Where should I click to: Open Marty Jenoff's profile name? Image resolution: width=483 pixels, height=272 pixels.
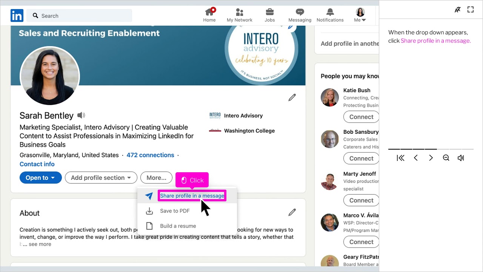pos(360,174)
